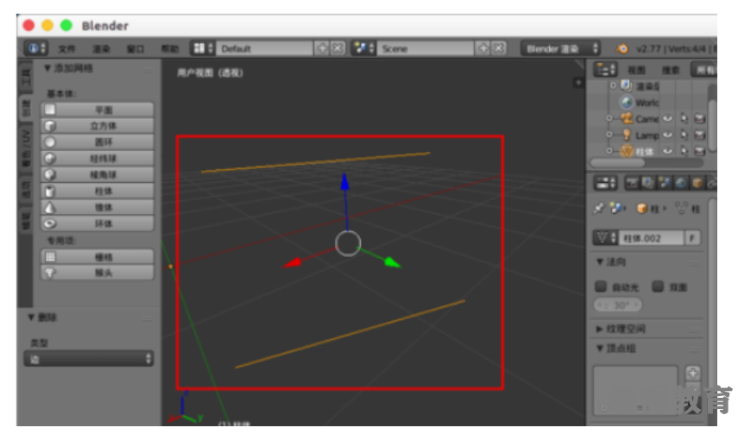The image size is (738, 434).
Task: Open the outliner editor type dropdown
Action: pyautogui.click(x=605, y=70)
